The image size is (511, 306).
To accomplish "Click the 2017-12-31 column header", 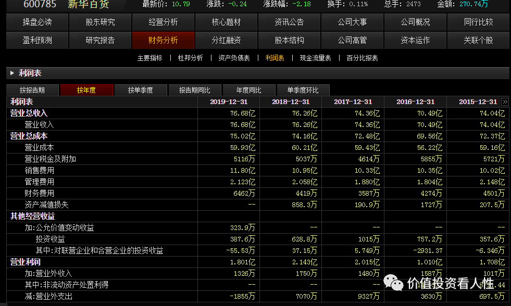I will 353,101.
